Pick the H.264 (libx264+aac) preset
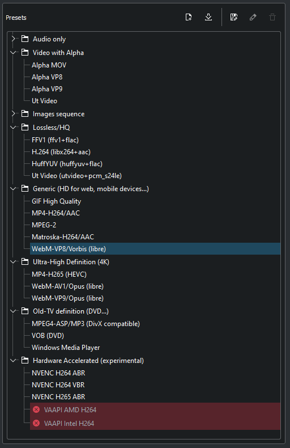The height and width of the screenshot is (448, 290). [155, 152]
